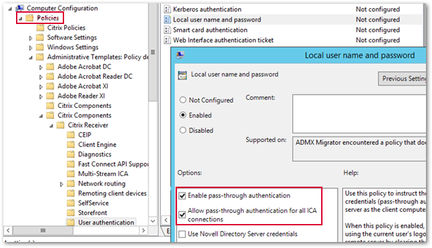
Task: Expand the Adobe Reader XI node
Action: click(41, 97)
